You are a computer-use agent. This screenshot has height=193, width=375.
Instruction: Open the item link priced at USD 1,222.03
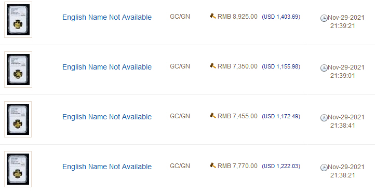point(107,167)
